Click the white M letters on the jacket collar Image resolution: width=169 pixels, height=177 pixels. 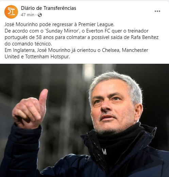click(104, 152)
